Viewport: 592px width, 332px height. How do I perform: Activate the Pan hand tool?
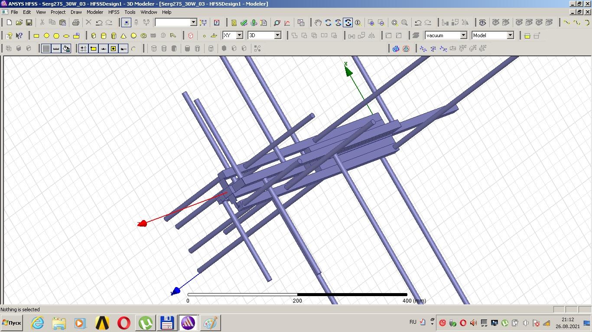318,23
